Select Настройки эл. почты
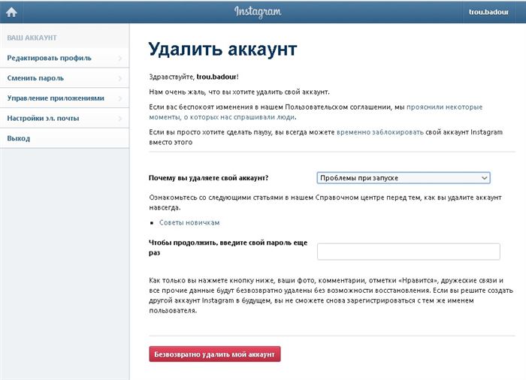The width and height of the screenshot is (526, 380). pos(65,119)
